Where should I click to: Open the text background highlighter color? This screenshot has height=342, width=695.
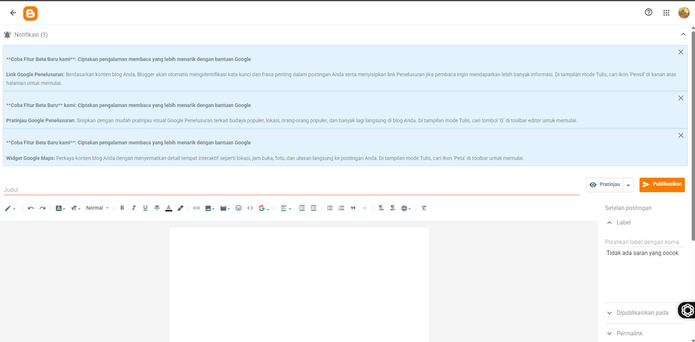coord(181,208)
